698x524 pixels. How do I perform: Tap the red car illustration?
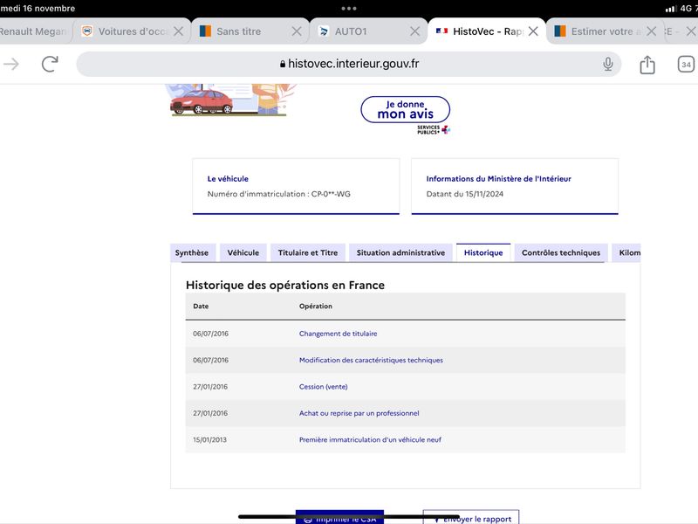pyautogui.click(x=202, y=101)
